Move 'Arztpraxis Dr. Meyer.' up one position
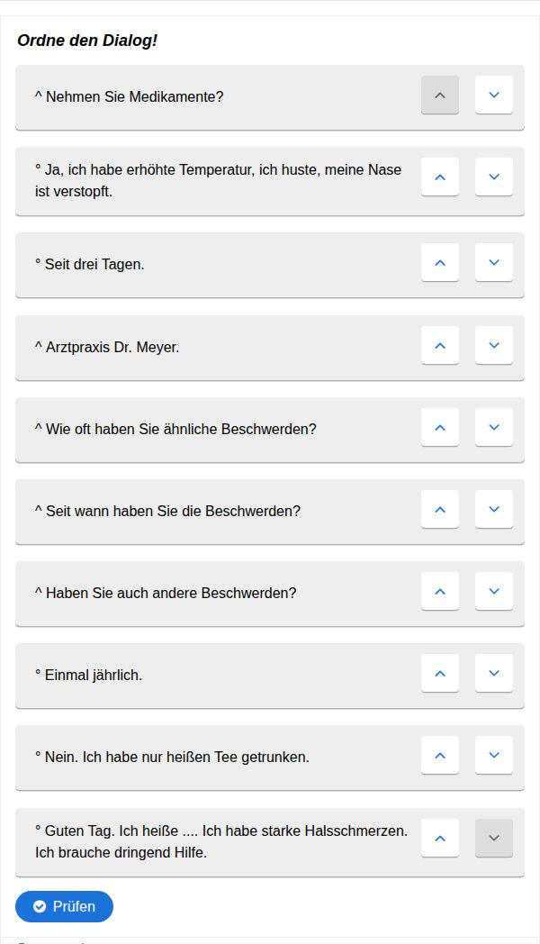540x944 pixels. [440, 345]
